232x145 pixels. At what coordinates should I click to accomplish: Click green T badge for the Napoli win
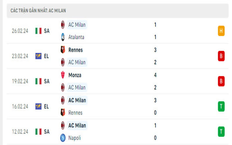click(221, 132)
